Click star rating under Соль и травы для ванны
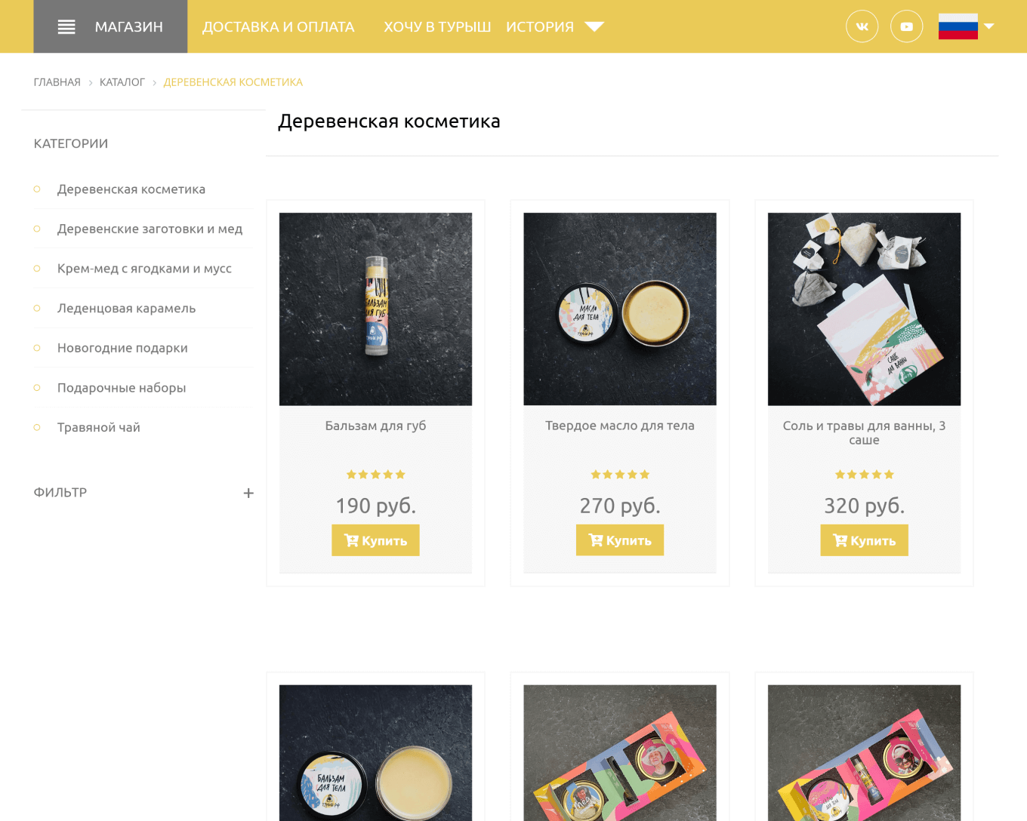This screenshot has width=1027, height=821. coord(864,475)
